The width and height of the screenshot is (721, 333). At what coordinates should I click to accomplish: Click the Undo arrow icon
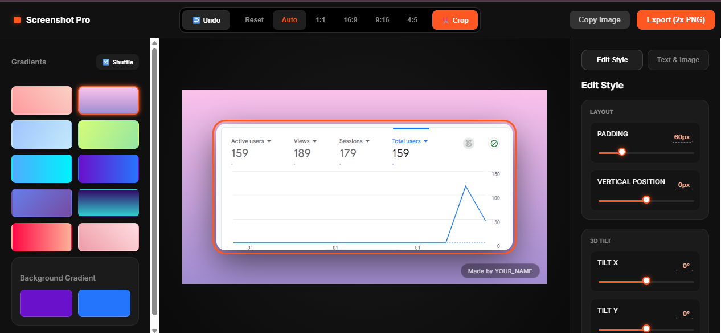tap(196, 20)
